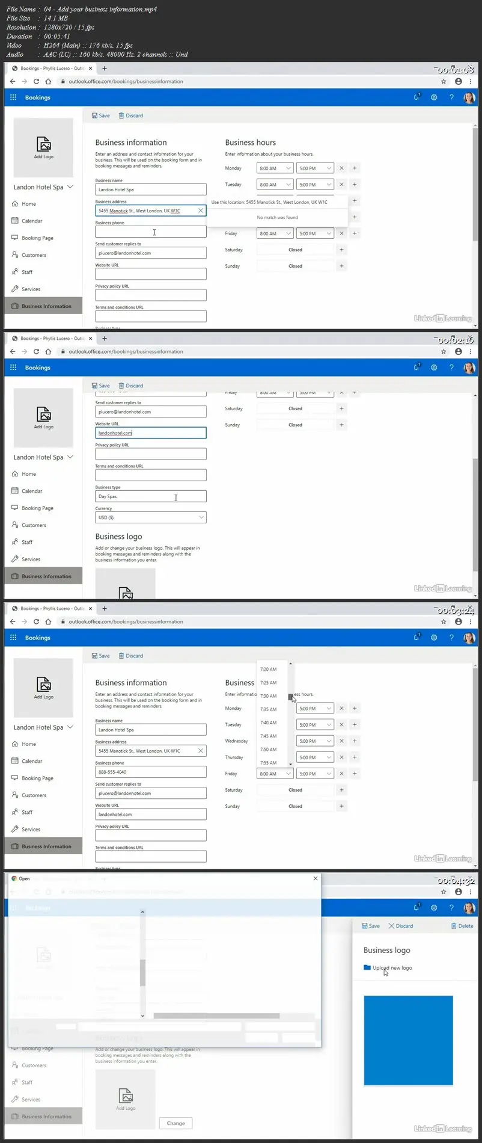Viewport: 482px width, 1143px height.
Task: Go back in browser in 00:01:08 frame
Action: coord(13,81)
